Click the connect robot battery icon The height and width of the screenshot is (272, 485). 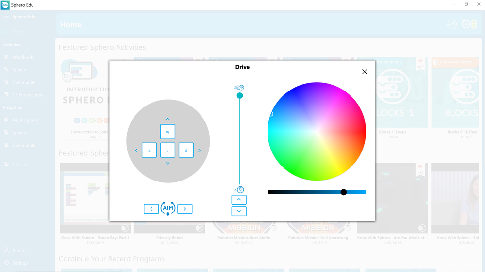(x=469, y=24)
